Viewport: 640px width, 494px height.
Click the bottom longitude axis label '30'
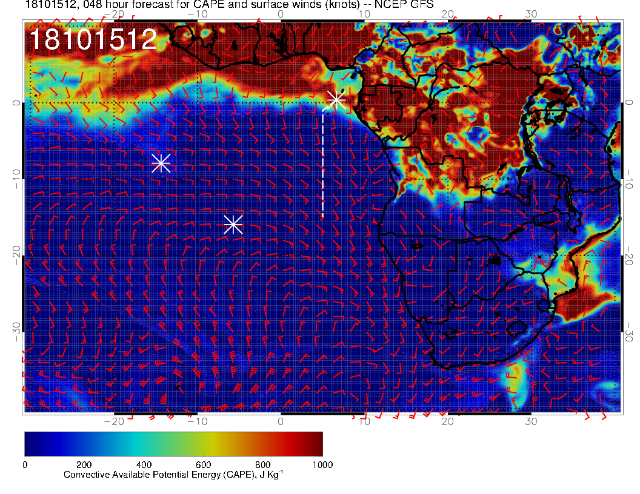click(x=531, y=421)
